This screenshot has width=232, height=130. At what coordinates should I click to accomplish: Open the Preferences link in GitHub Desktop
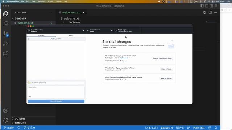124,58
